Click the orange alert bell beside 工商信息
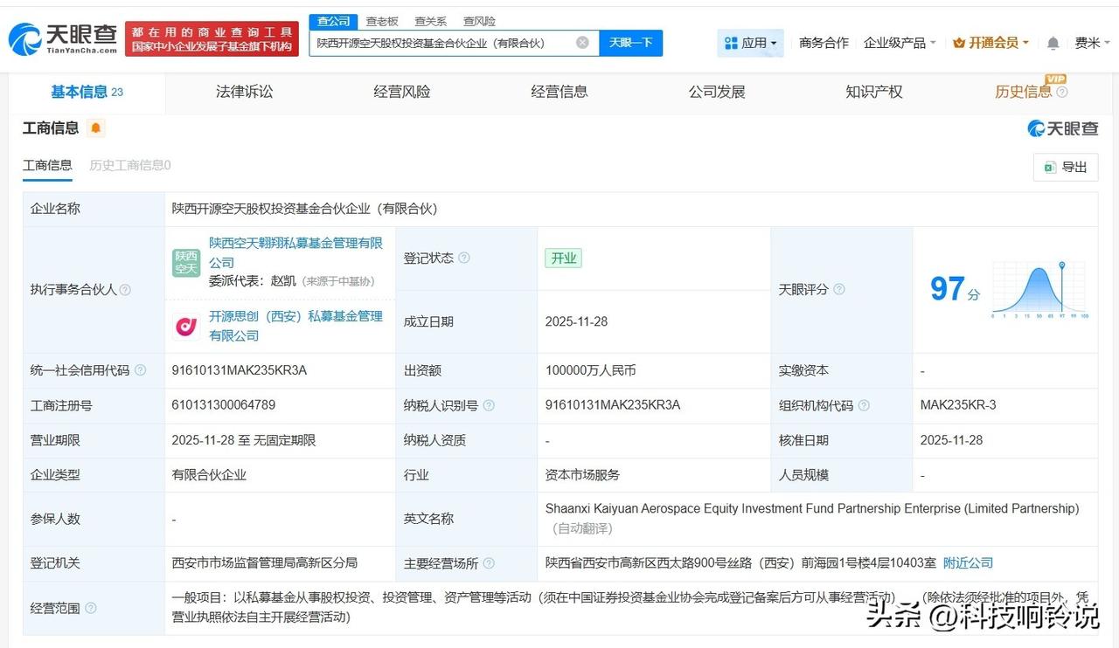This screenshot has height=648, width=1119. point(96,128)
